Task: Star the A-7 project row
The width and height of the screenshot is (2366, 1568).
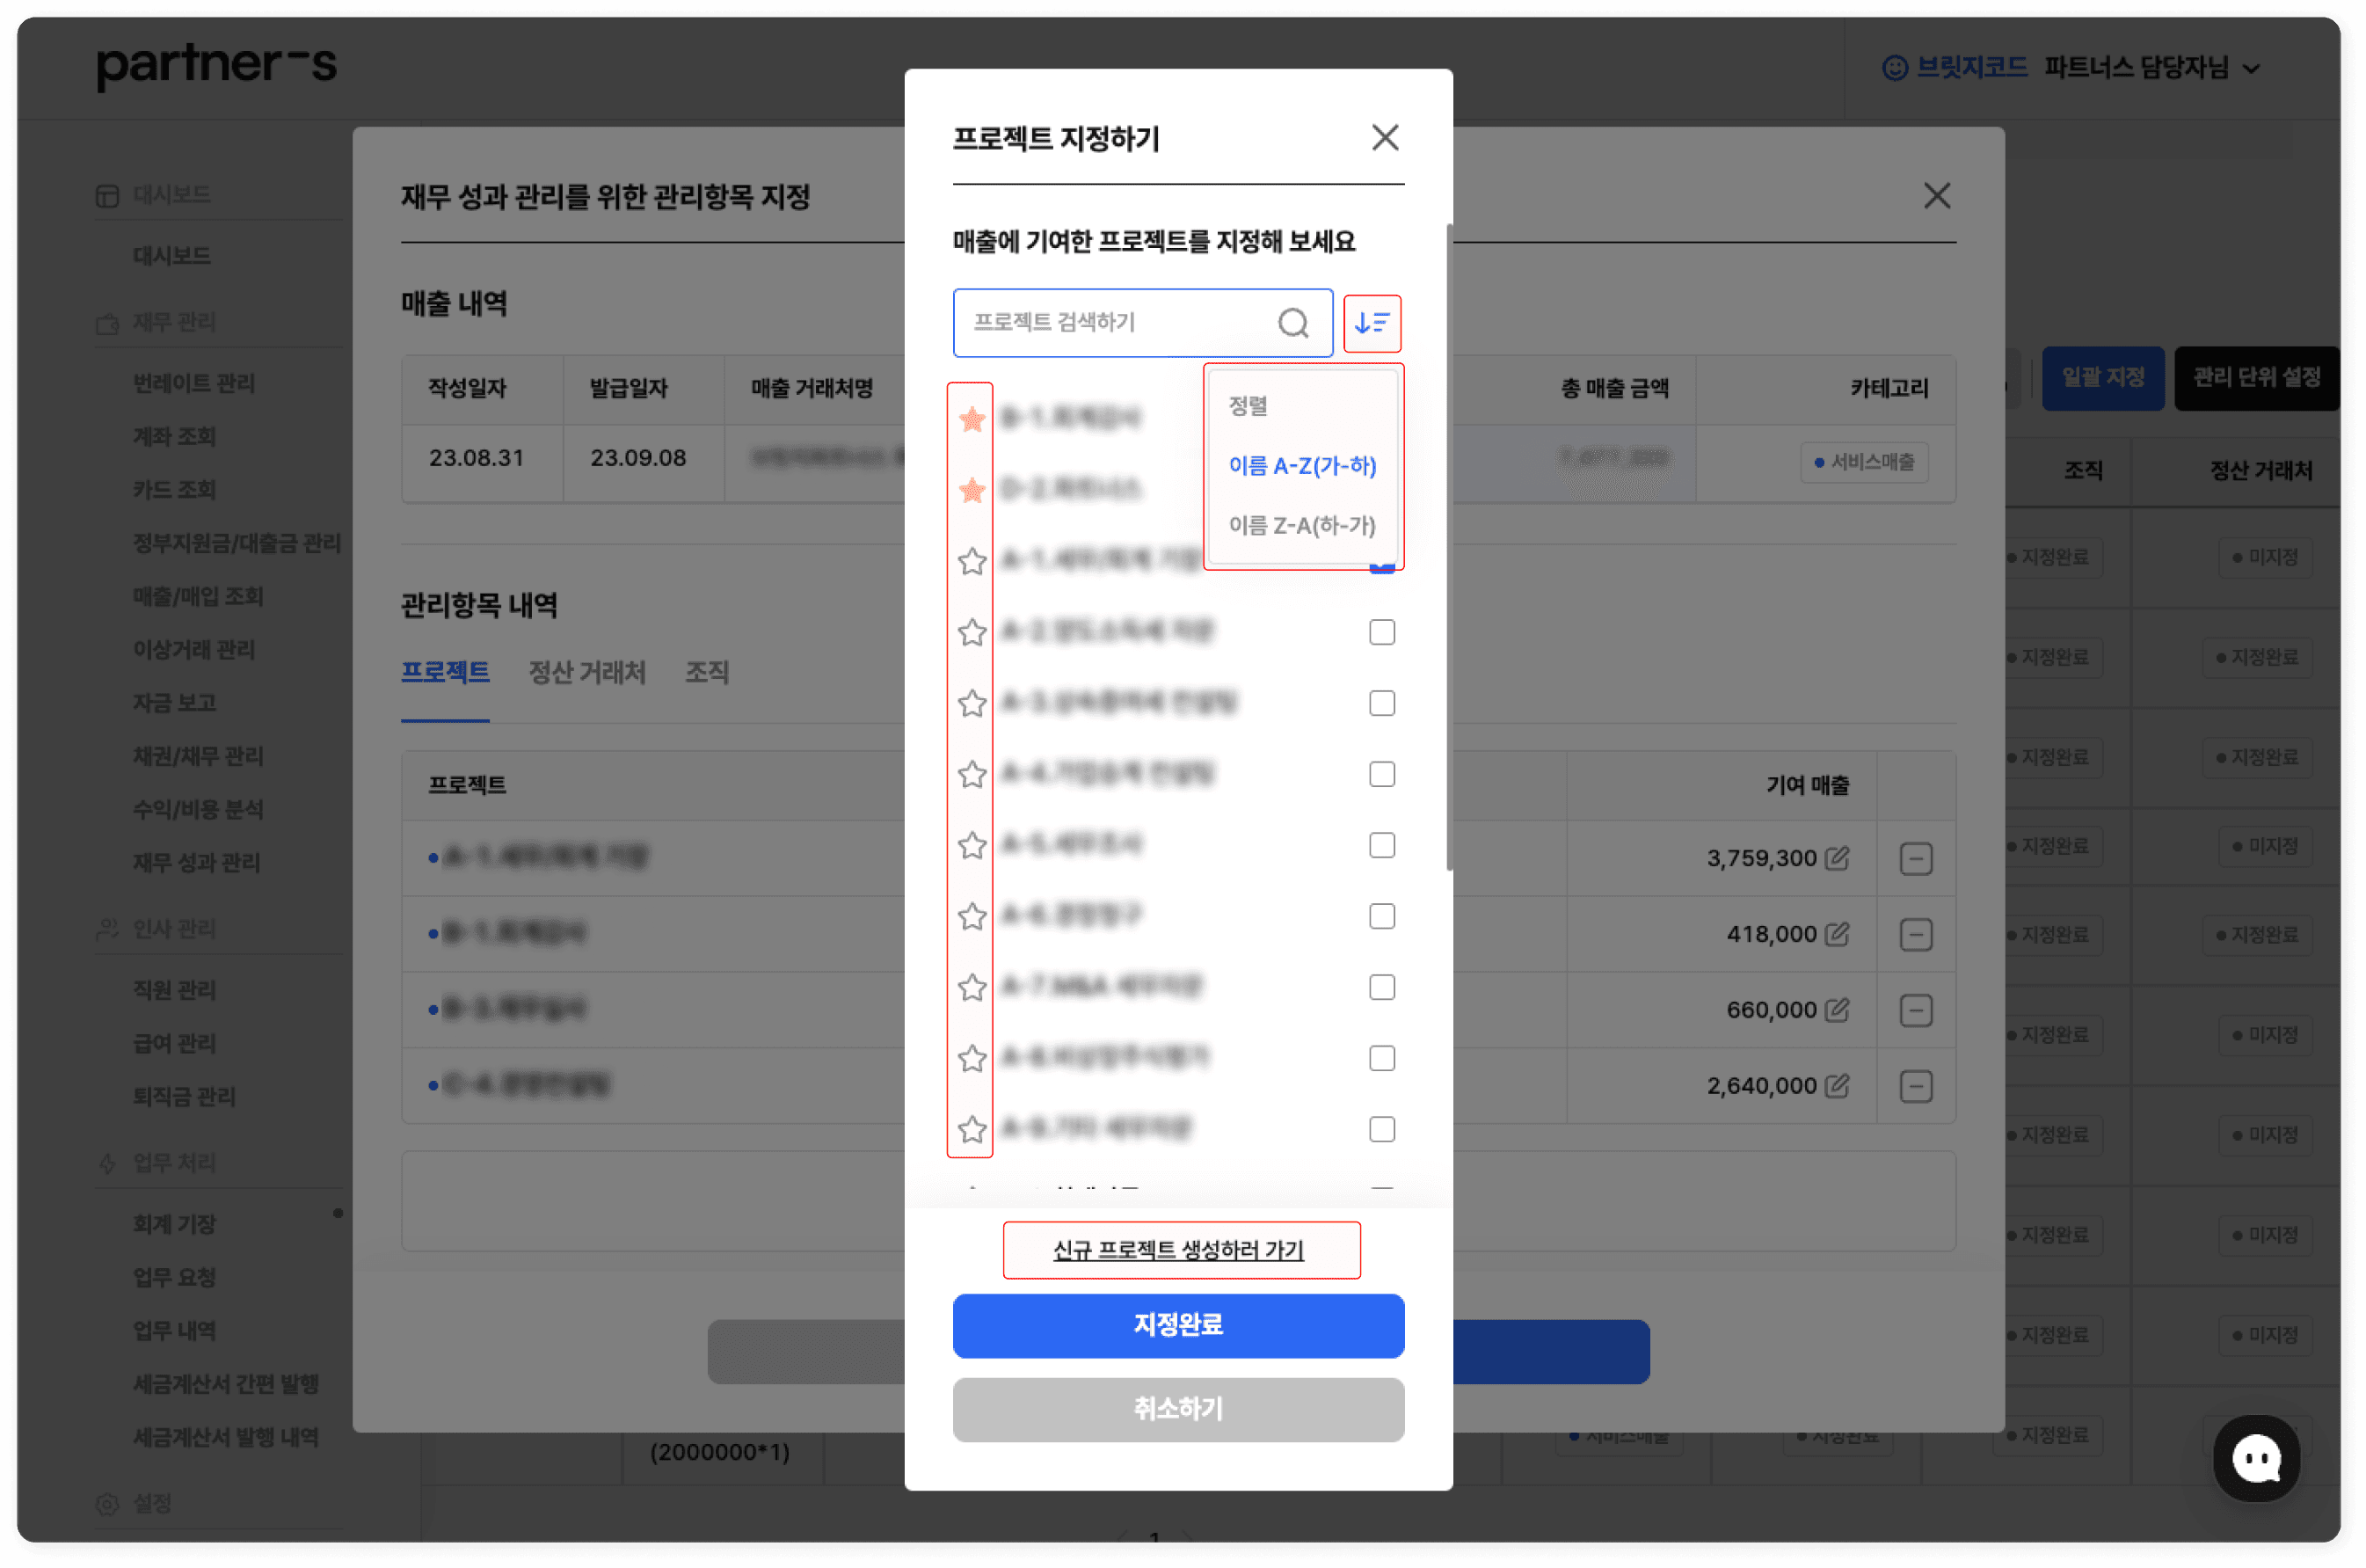Action: [972, 987]
